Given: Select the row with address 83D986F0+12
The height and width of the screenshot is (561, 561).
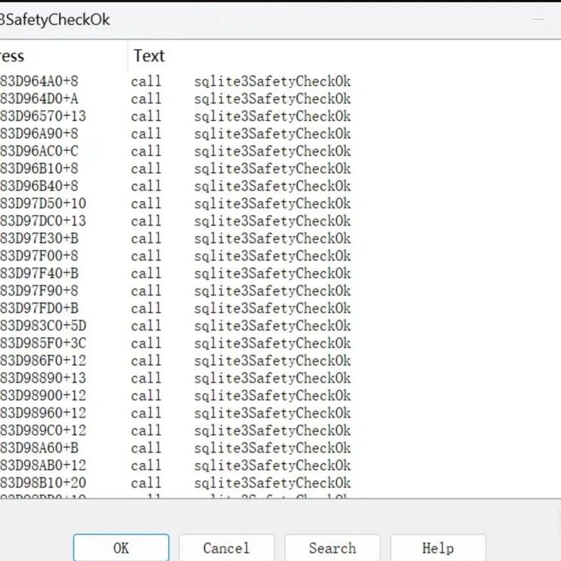Looking at the screenshot, I should [281, 361].
